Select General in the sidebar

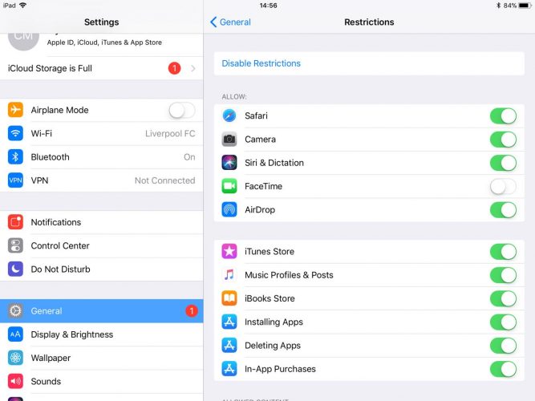click(x=102, y=311)
